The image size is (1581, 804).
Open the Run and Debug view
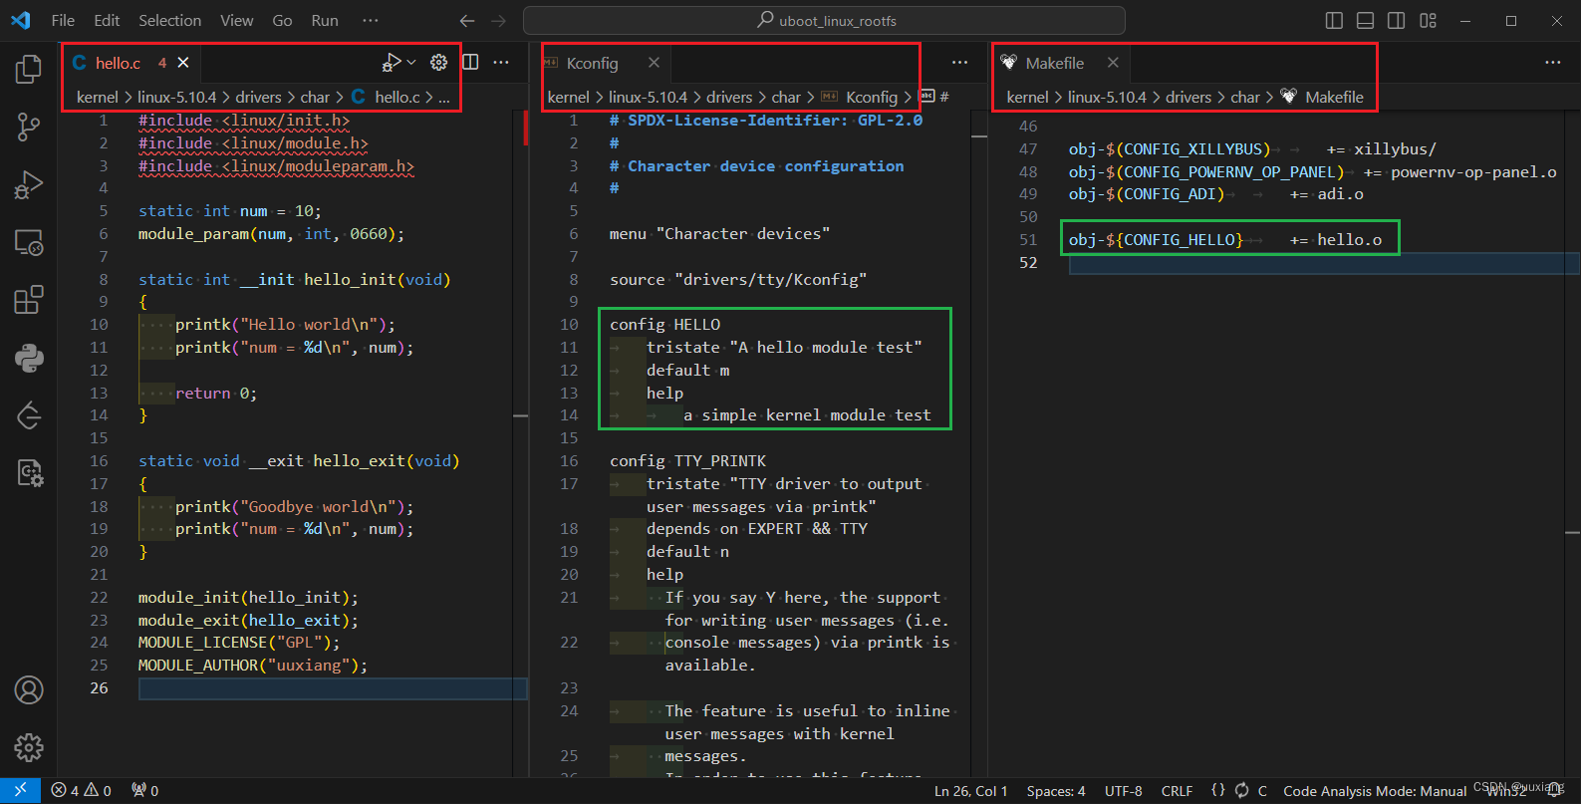(x=29, y=184)
